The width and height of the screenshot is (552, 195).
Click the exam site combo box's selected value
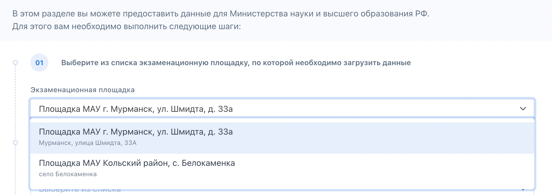(x=136, y=109)
